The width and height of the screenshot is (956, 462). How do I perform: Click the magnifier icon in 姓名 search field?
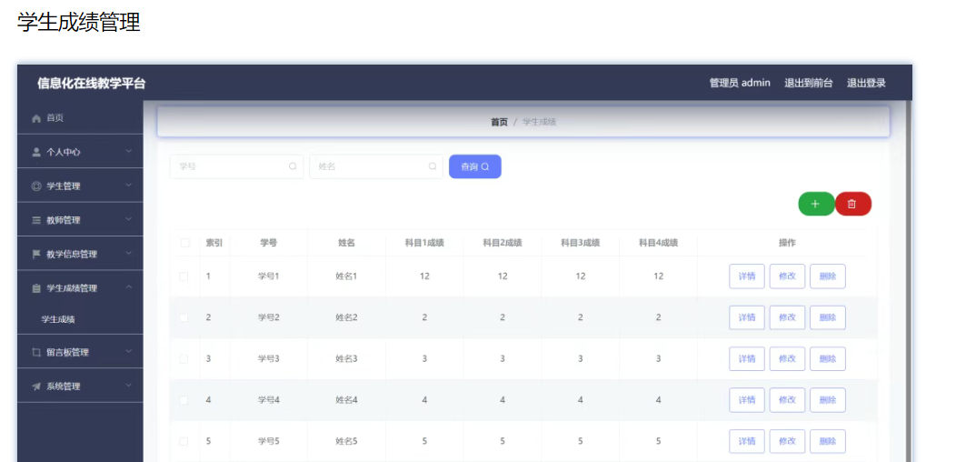coord(433,166)
